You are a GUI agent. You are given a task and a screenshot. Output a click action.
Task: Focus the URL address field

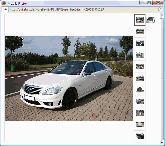pos(77,9)
